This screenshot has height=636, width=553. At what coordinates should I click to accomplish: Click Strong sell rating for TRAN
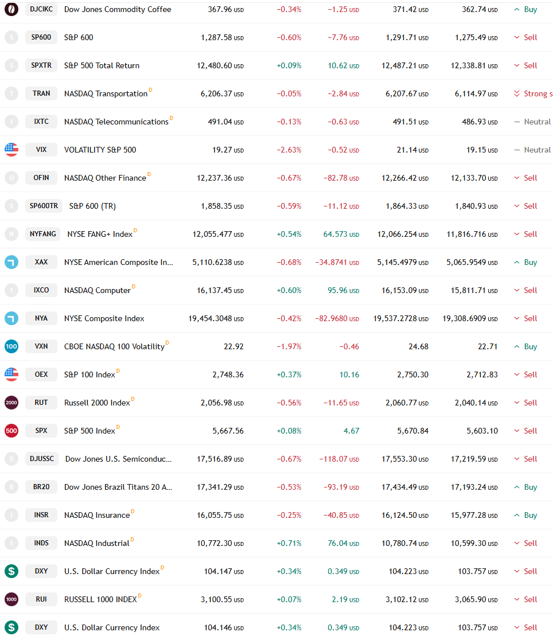click(x=533, y=93)
